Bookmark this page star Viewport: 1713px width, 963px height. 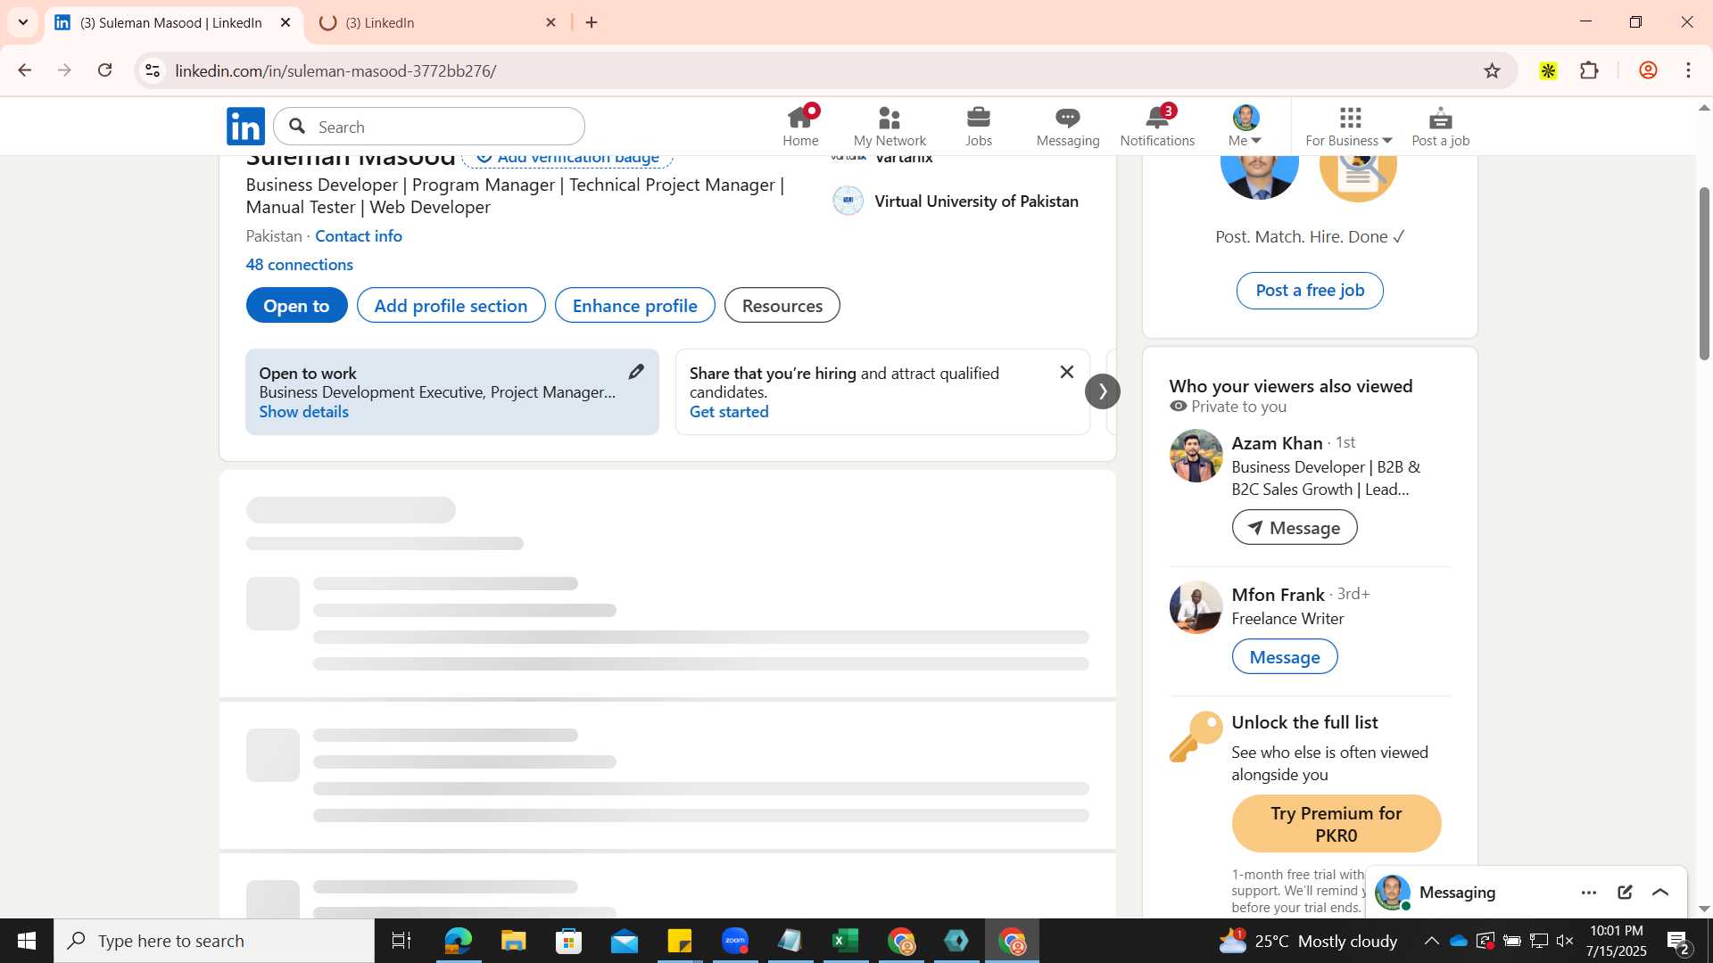(x=1492, y=70)
